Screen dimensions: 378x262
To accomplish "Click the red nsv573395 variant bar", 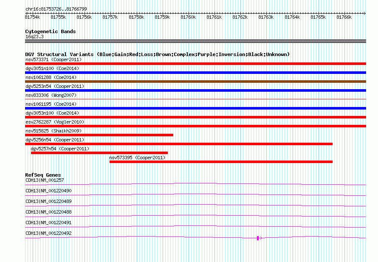I will [x=221, y=162].
